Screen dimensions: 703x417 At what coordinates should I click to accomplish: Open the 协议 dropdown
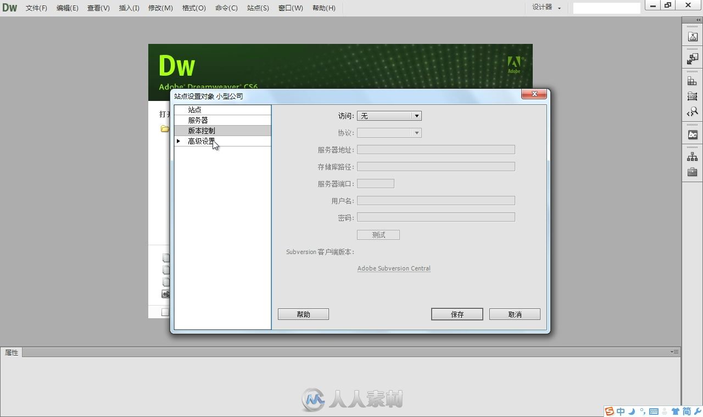(x=389, y=133)
